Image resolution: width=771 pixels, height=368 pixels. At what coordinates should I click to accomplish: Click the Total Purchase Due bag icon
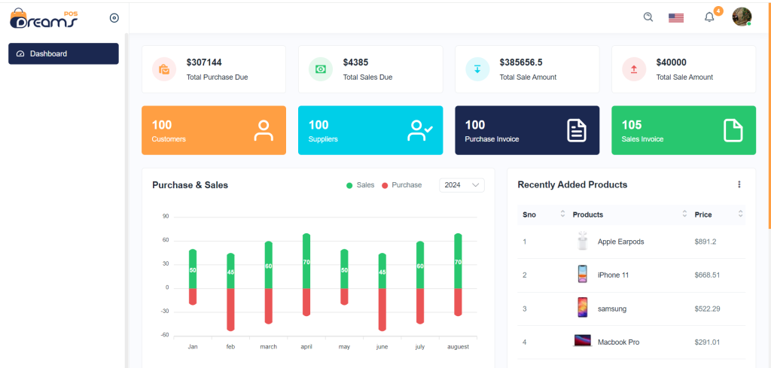[x=163, y=69]
